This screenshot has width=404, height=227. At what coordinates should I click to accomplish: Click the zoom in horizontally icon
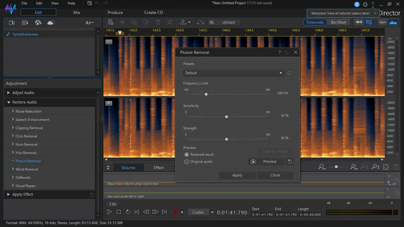pyautogui.click(x=354, y=167)
